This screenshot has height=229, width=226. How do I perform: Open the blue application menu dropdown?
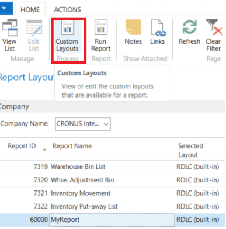point(6,8)
